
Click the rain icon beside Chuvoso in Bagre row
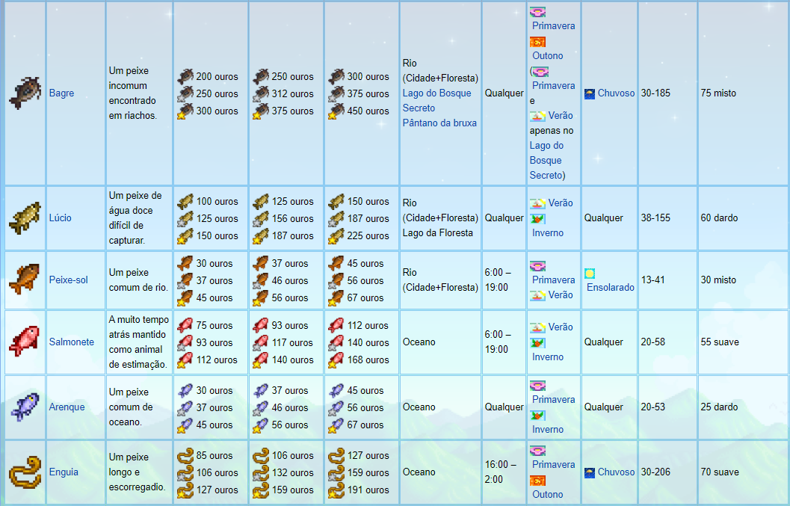(590, 93)
